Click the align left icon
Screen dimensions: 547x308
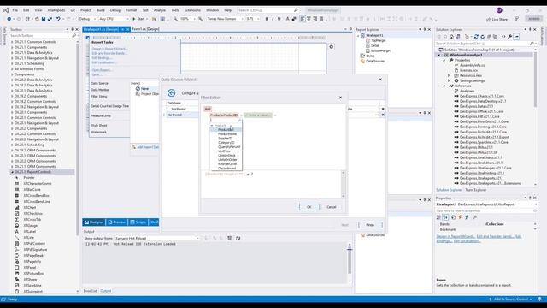[303, 19]
